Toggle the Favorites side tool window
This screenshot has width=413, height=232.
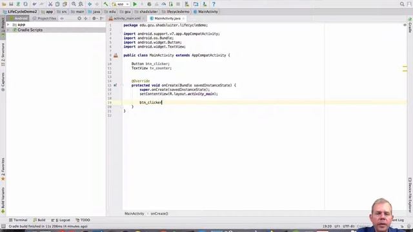pyautogui.click(x=3, y=169)
